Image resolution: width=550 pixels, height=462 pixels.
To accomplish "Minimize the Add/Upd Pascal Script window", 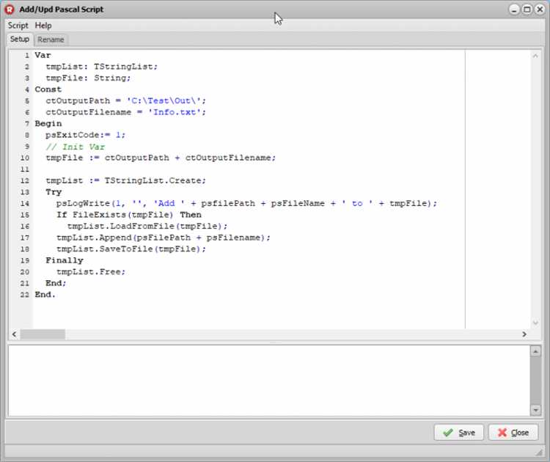I will tap(514, 10).
